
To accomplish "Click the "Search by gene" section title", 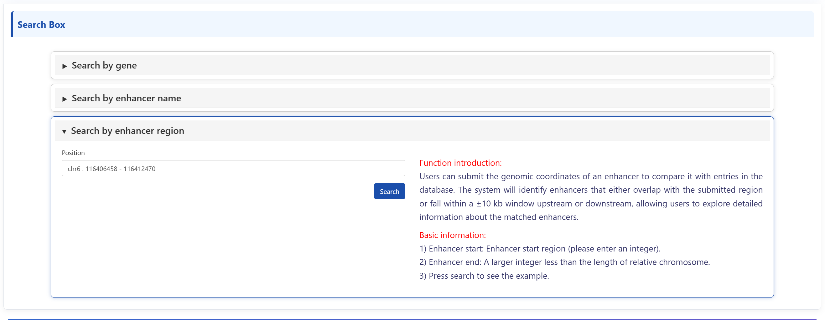I will 104,65.
